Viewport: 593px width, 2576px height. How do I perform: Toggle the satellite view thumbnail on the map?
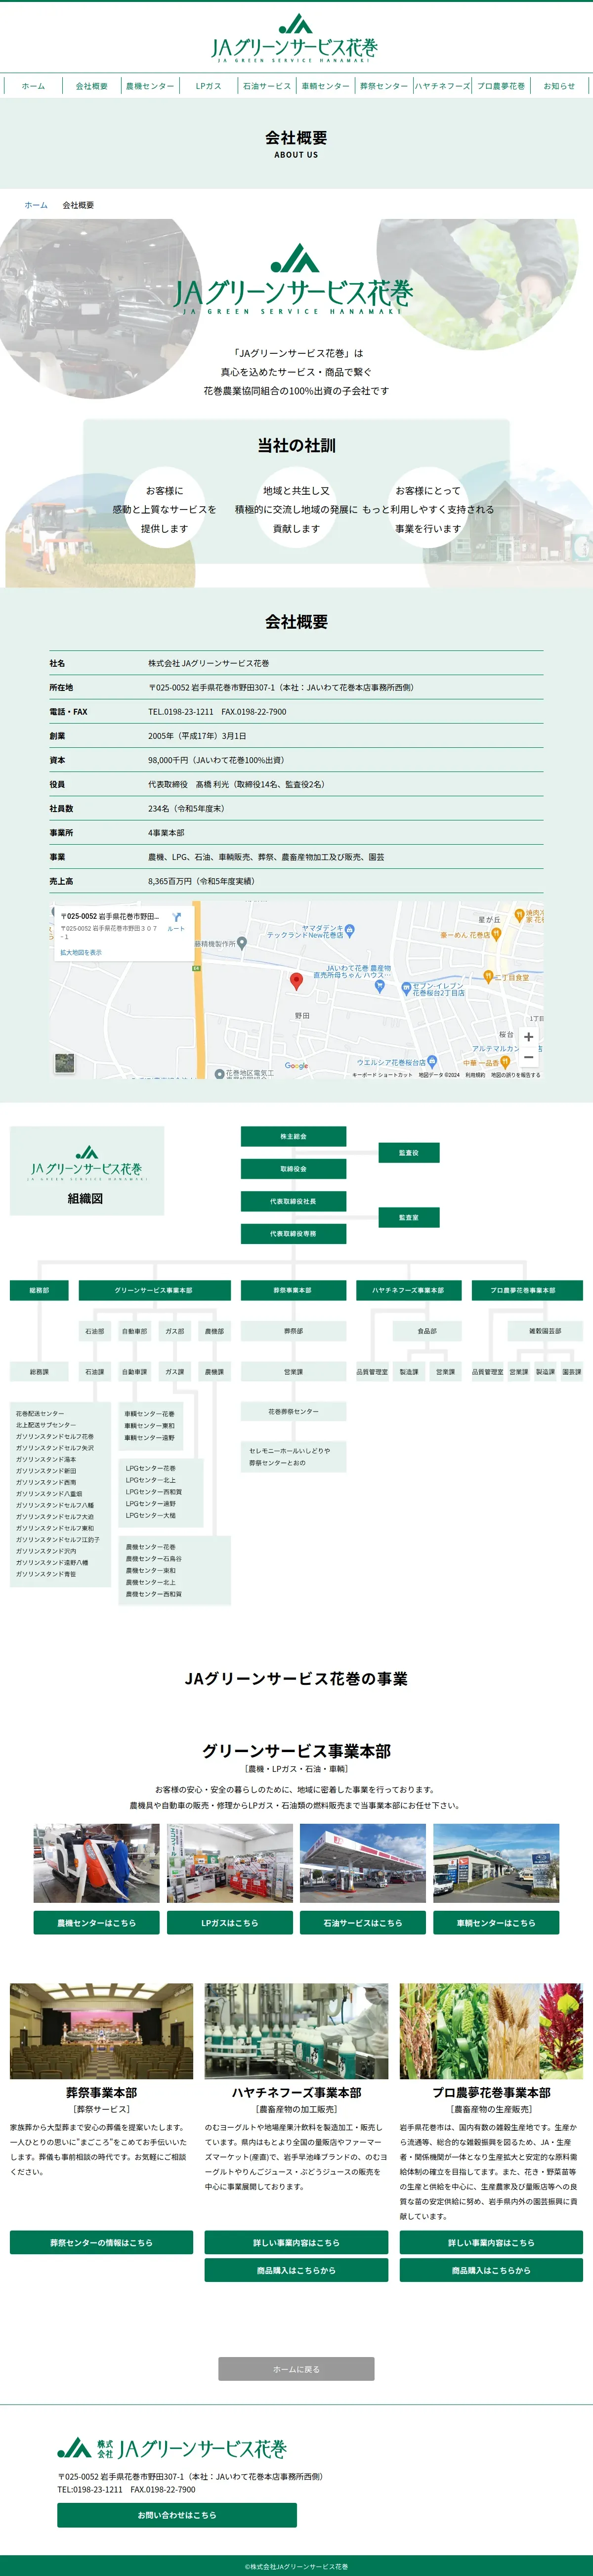(x=65, y=1063)
